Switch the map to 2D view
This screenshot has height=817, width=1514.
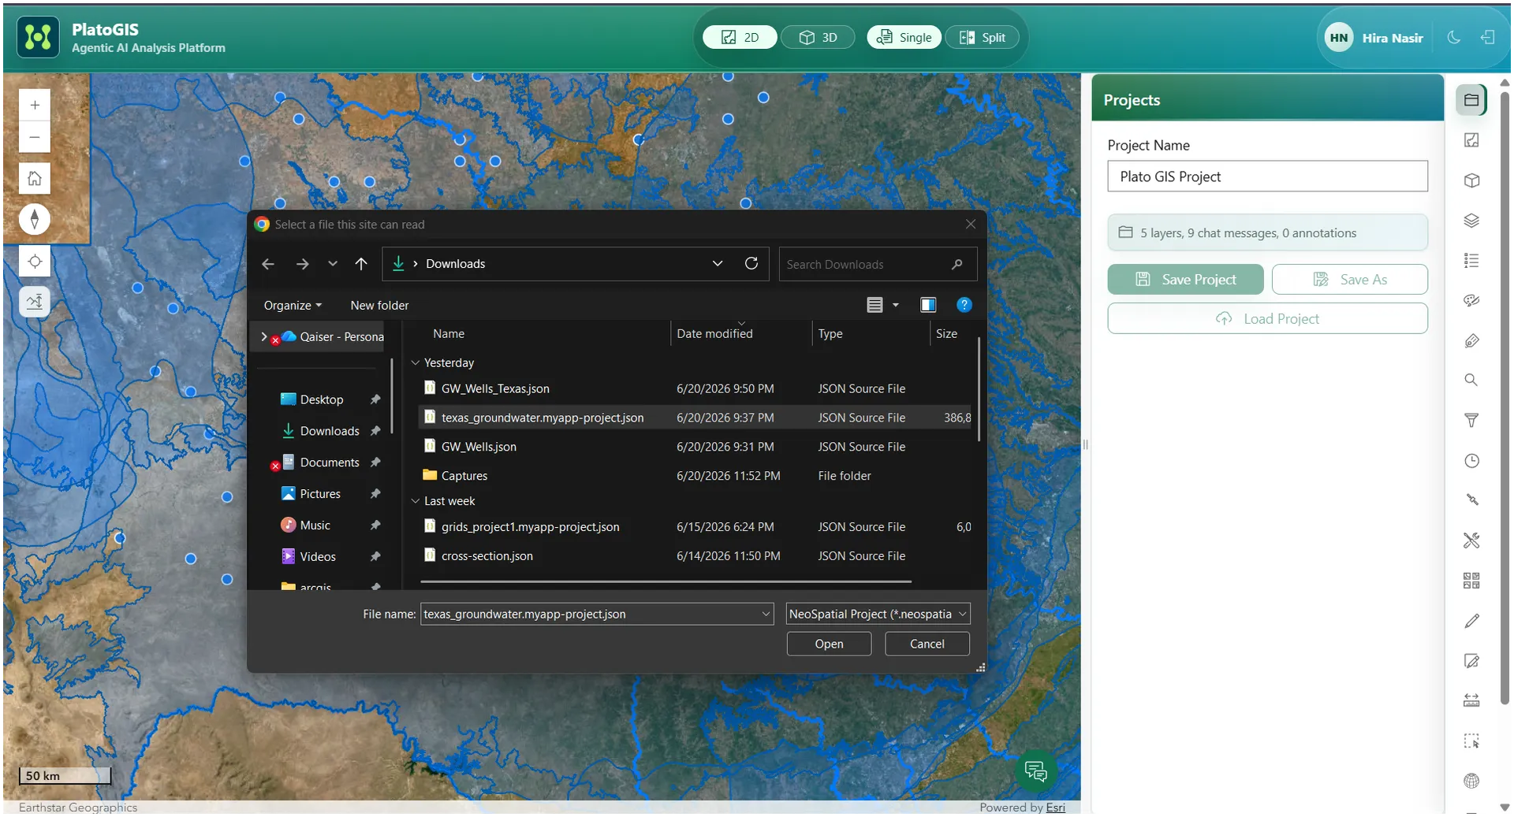coord(740,37)
